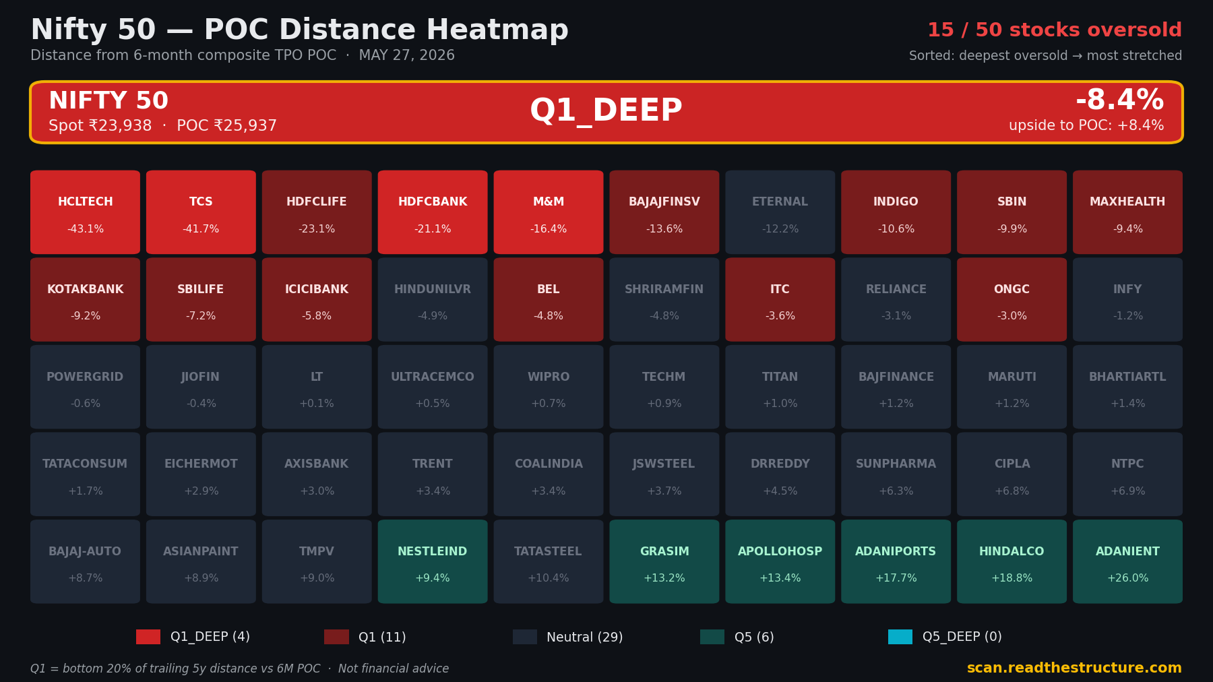Click the EICHERMOT +2.9% tile
The width and height of the screenshot is (1213, 682).
coord(201,474)
